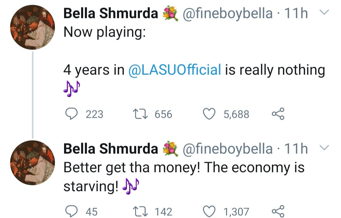View the profile picture on the second tweet

[x=33, y=162]
